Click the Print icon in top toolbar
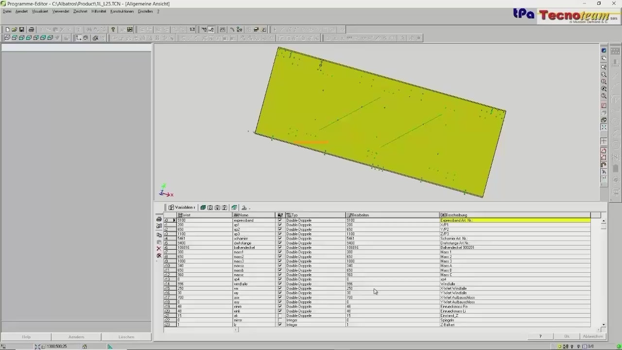 point(31,30)
